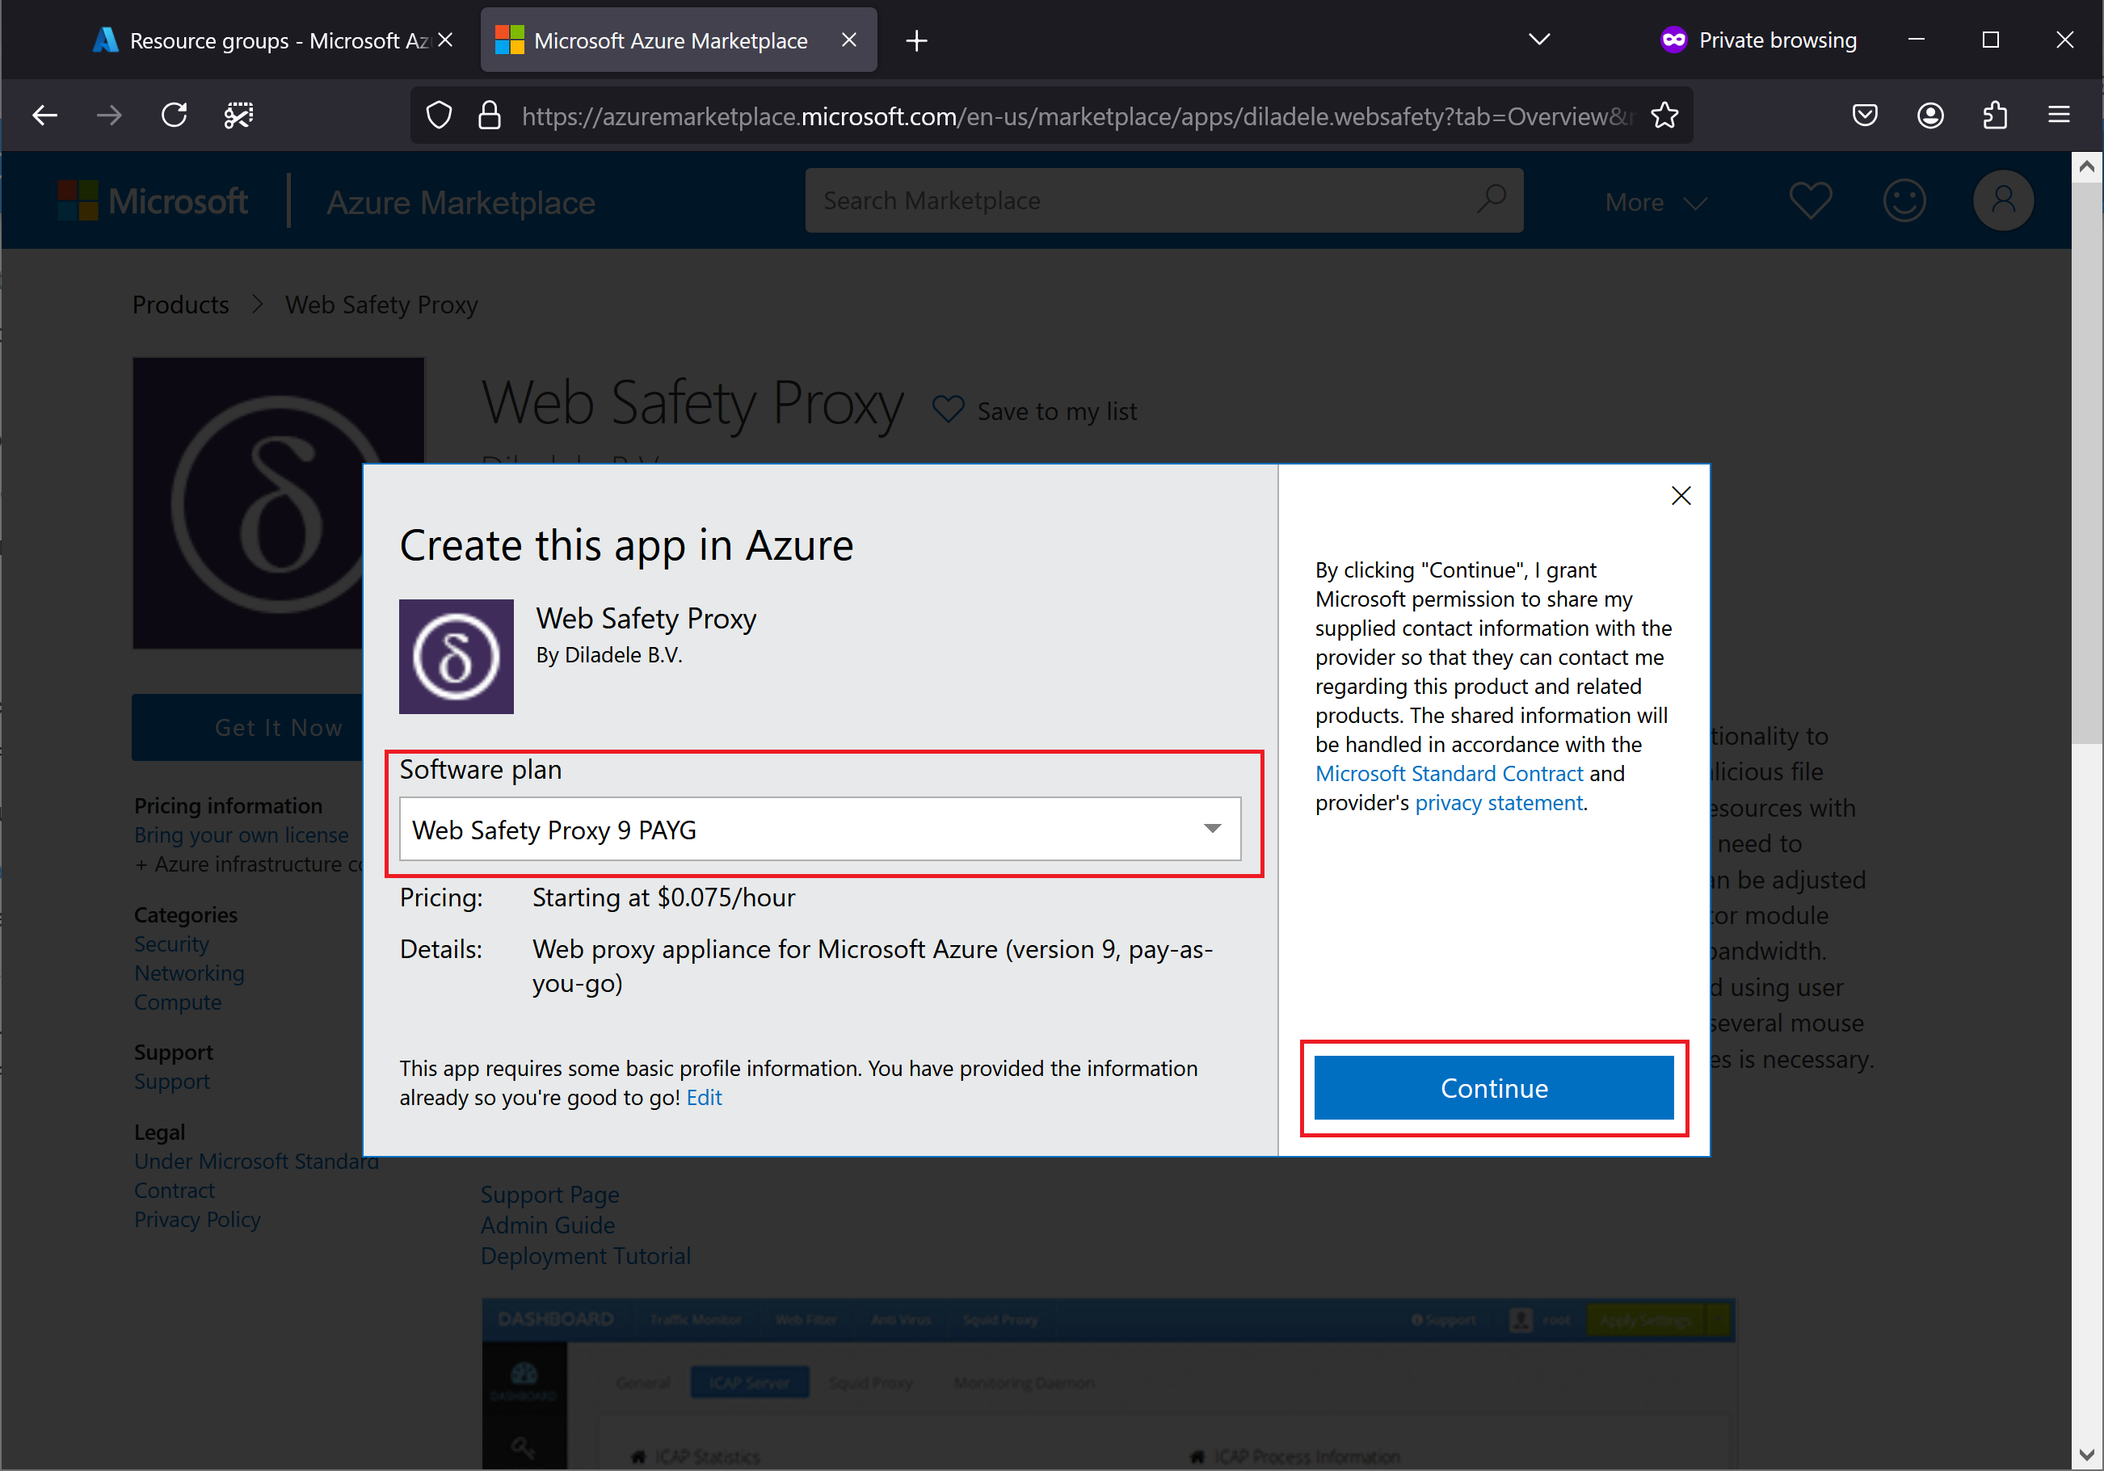Image resolution: width=2104 pixels, height=1471 pixels.
Task: Click the Private browsing indicator
Action: (x=1760, y=40)
